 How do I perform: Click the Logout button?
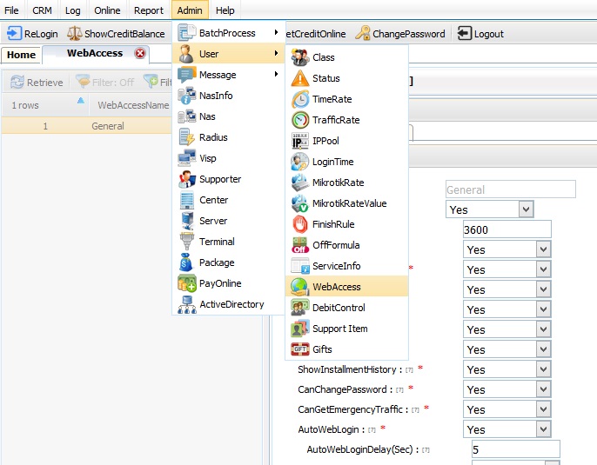480,33
